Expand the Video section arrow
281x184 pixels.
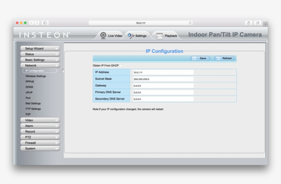(57, 120)
